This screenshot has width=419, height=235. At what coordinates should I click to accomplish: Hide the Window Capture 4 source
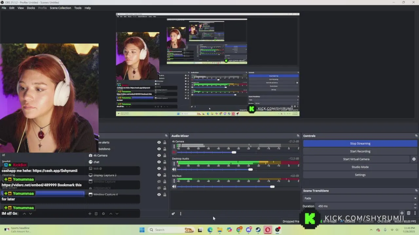pyautogui.click(x=159, y=195)
